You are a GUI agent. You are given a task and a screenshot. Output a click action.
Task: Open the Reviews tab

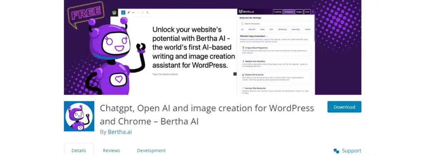(111, 150)
